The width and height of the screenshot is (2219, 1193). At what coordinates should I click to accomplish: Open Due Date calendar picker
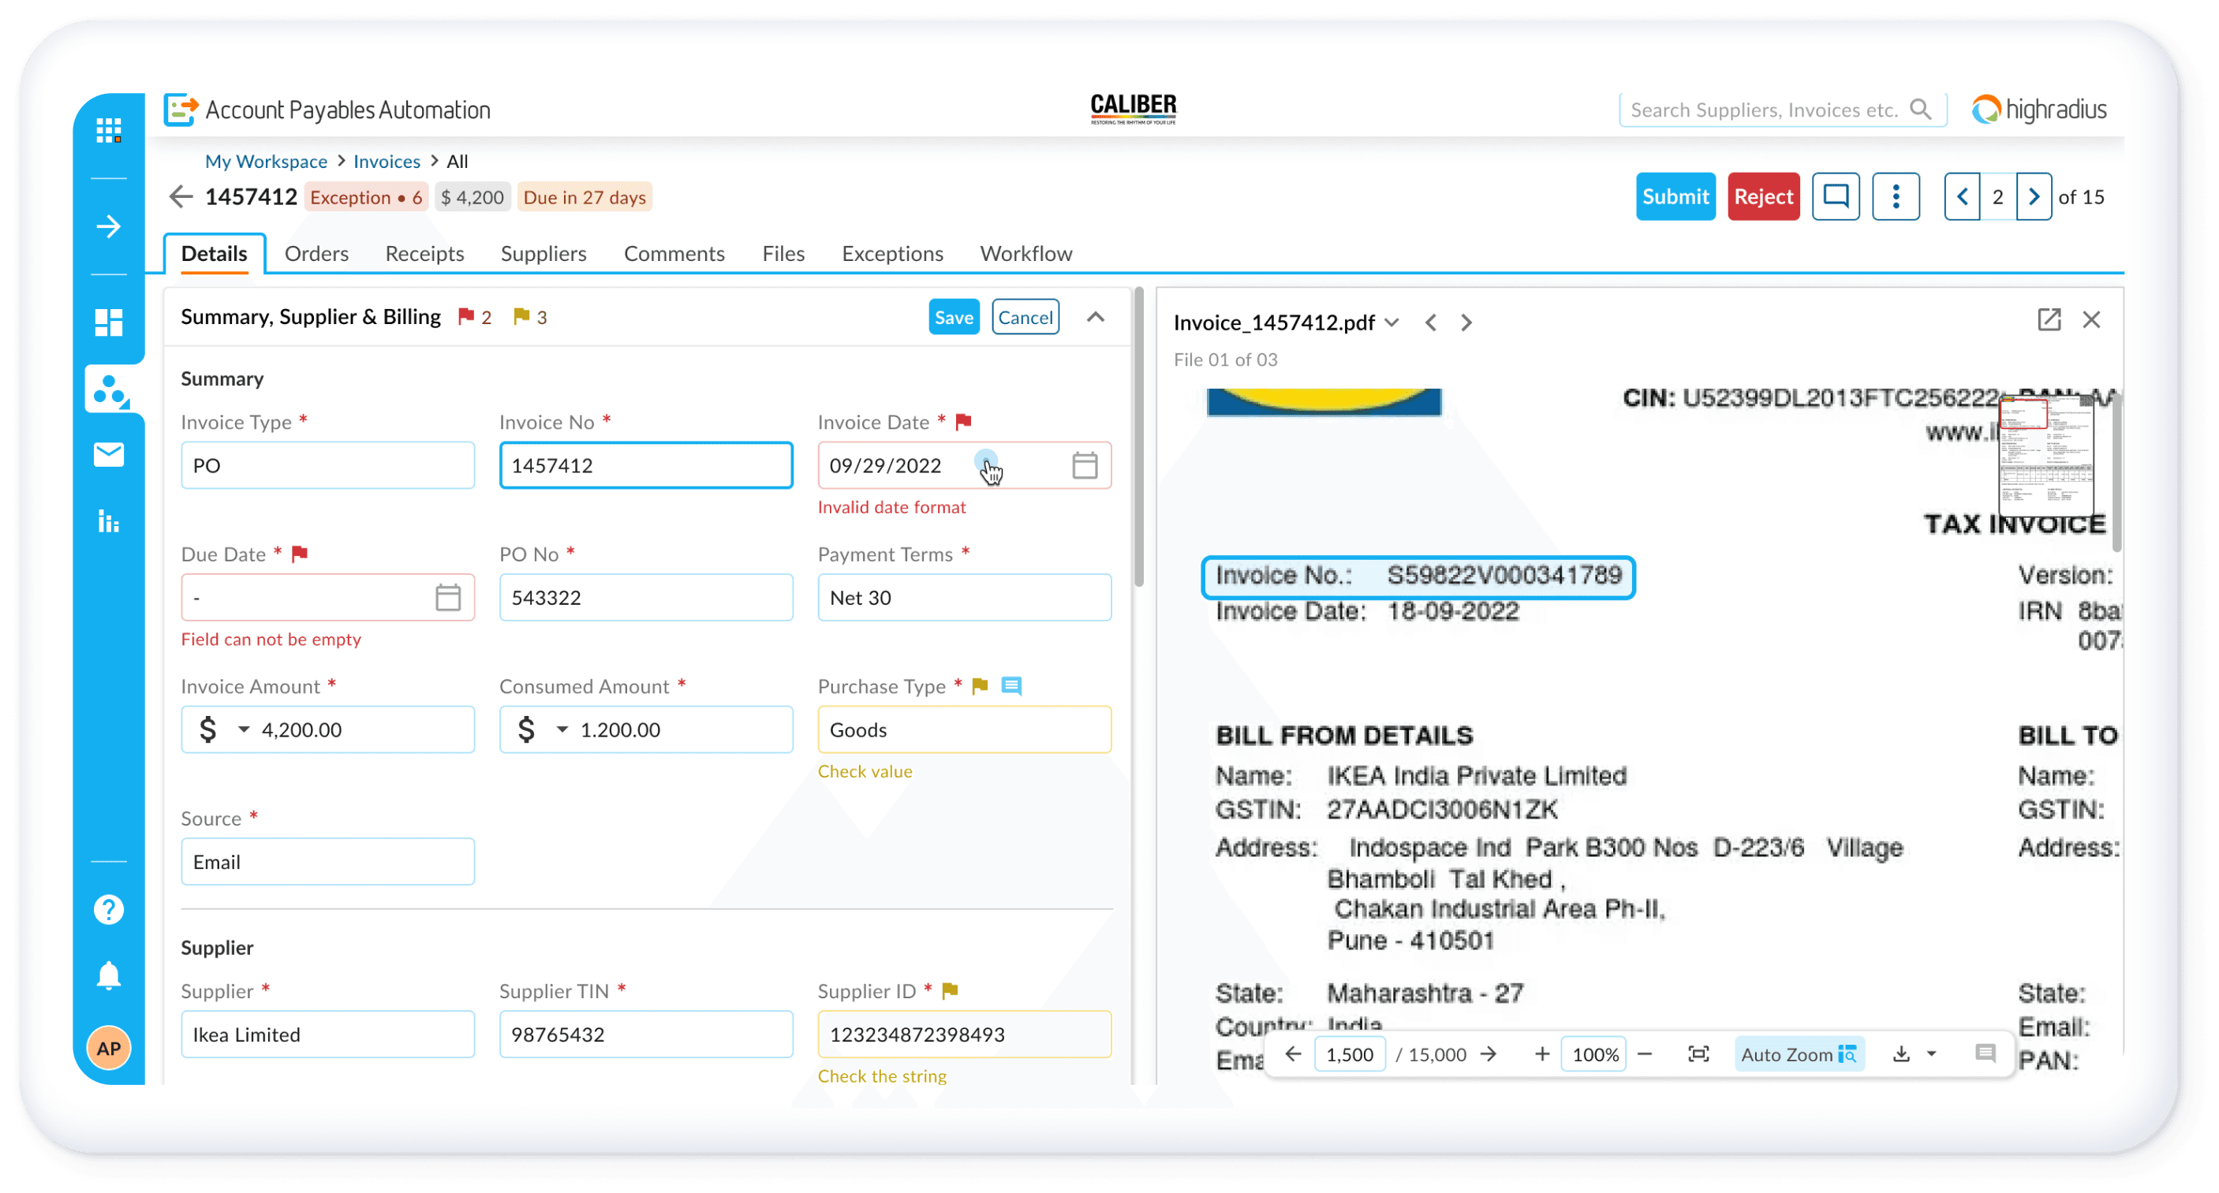(448, 596)
